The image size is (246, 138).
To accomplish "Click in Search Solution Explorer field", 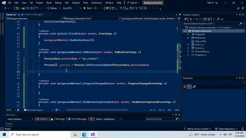I will pos(211,24).
